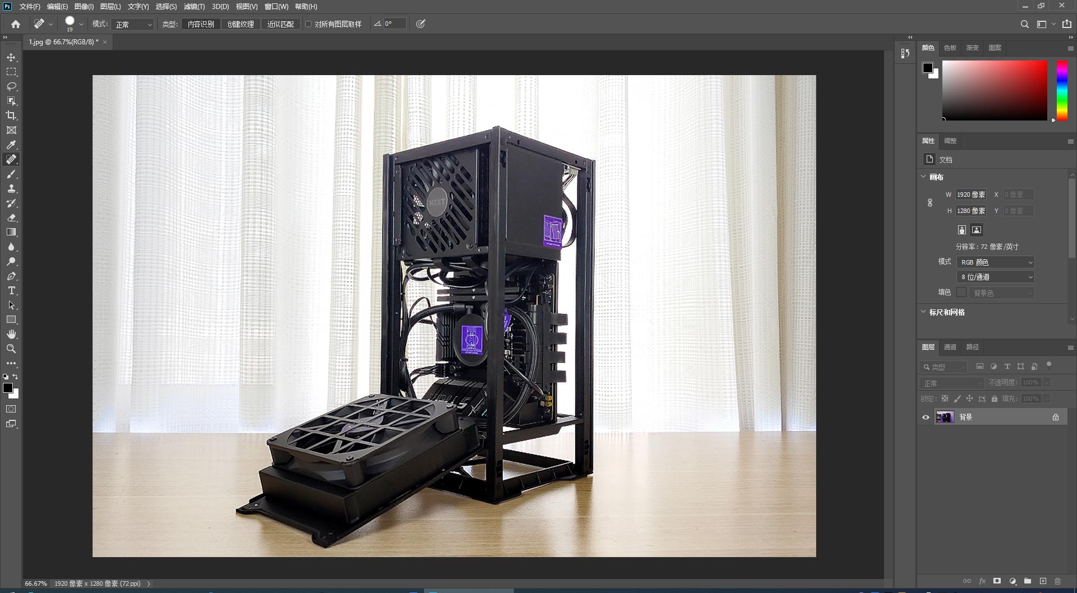Toggle transparent pixels lock in the Layers panel
The image size is (1077, 593).
[944, 399]
